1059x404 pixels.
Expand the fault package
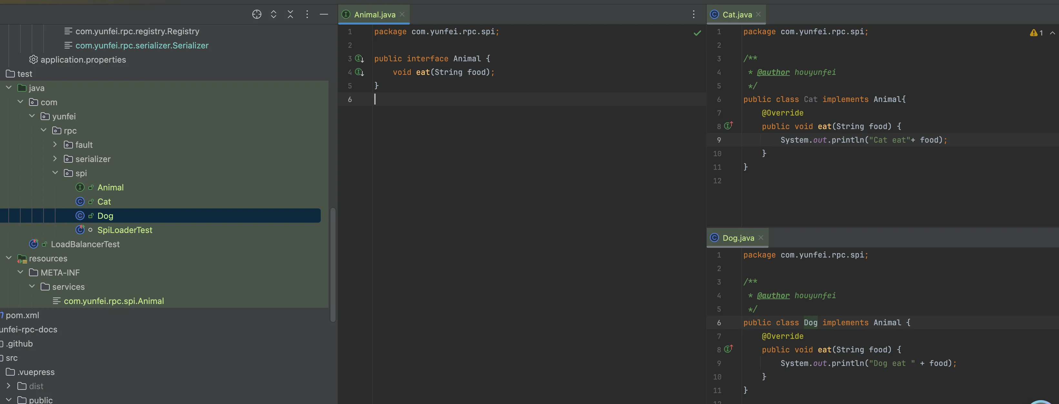click(55, 145)
